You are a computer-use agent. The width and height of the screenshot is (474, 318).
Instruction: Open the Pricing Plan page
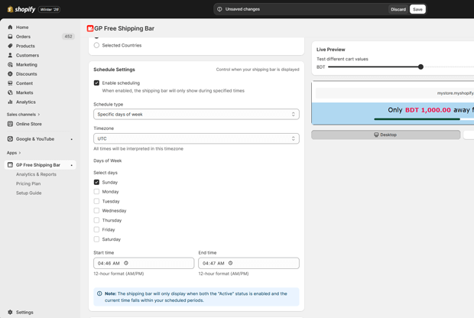28,183
